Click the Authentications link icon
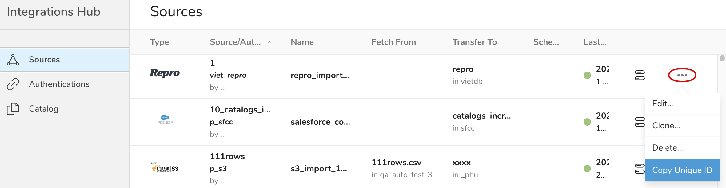The height and width of the screenshot is (188, 726). point(13,84)
